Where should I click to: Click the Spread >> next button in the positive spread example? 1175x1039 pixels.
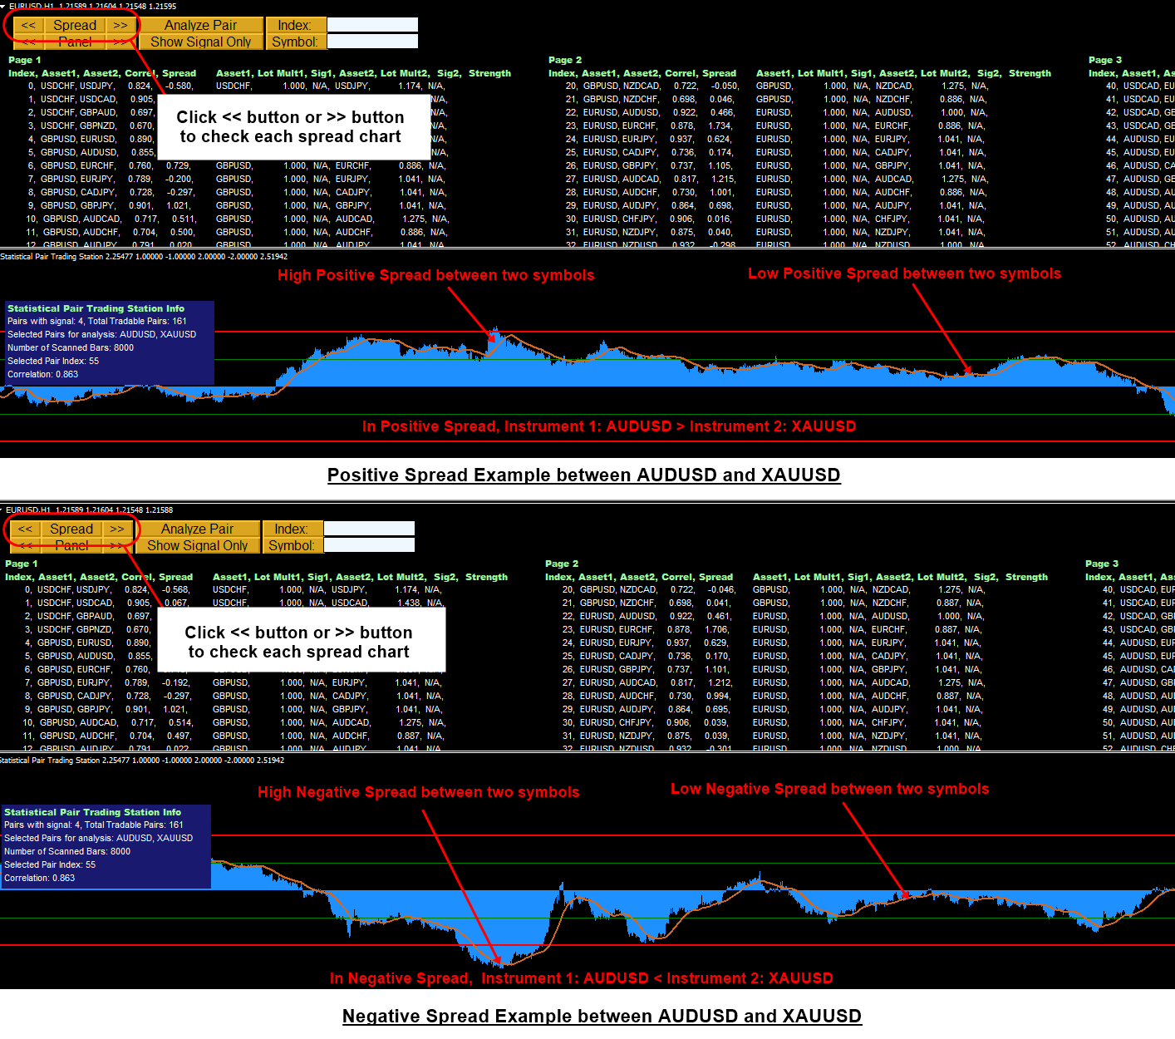(120, 26)
